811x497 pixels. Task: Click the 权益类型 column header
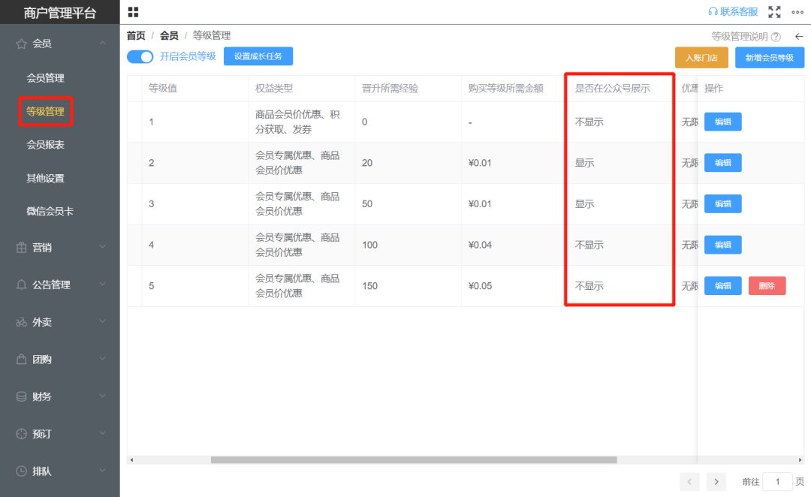point(274,89)
